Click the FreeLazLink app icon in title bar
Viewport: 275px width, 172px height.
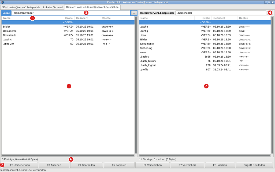[x=2, y=2]
